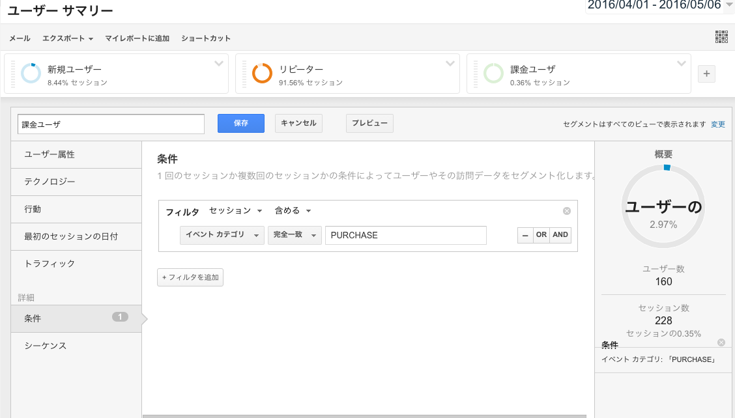
Task: Remove the 条件 summary with X icon
Action: 721,342
